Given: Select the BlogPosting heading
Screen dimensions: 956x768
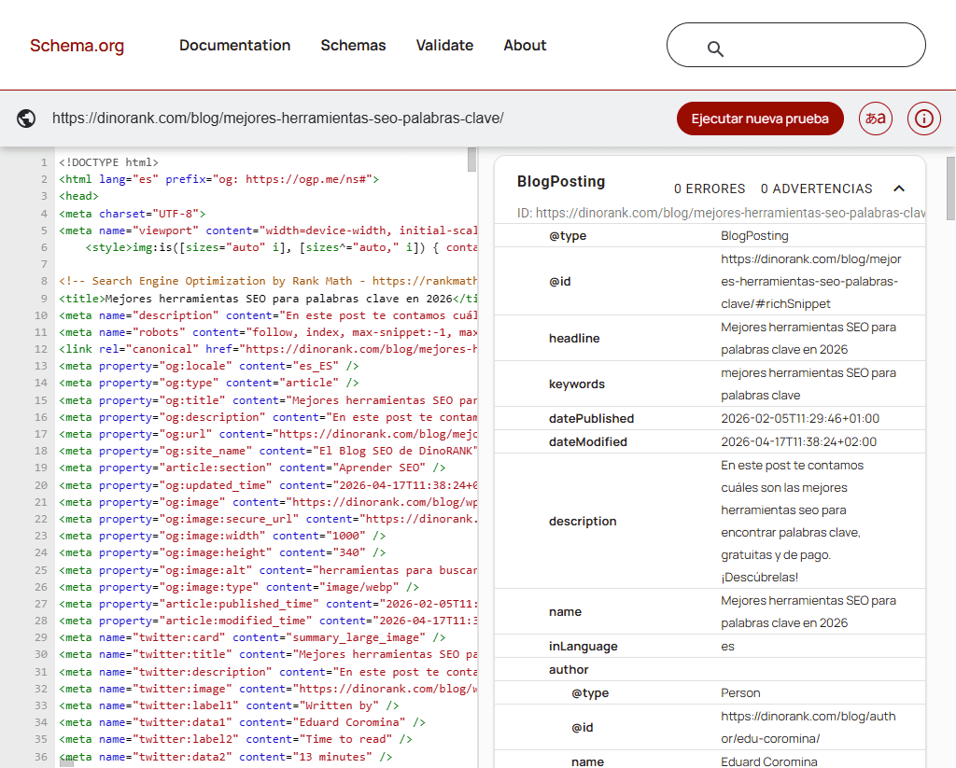Looking at the screenshot, I should (561, 182).
